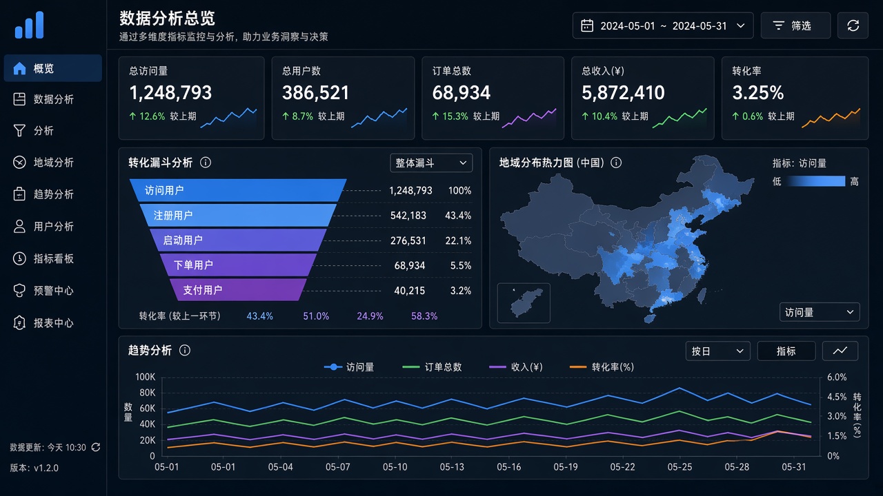Image resolution: width=883 pixels, height=496 pixels.
Task: Click the 总收入 value 5,872,410
Action: (623, 92)
